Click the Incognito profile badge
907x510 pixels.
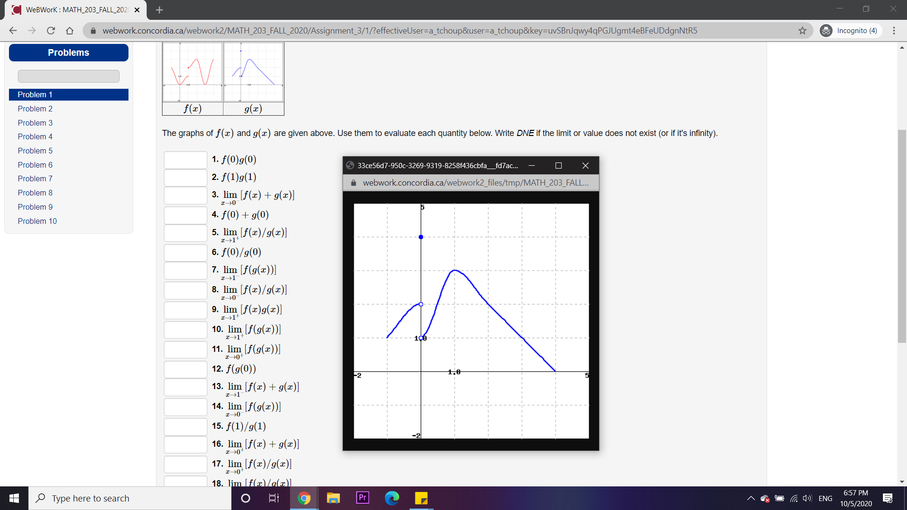849,30
